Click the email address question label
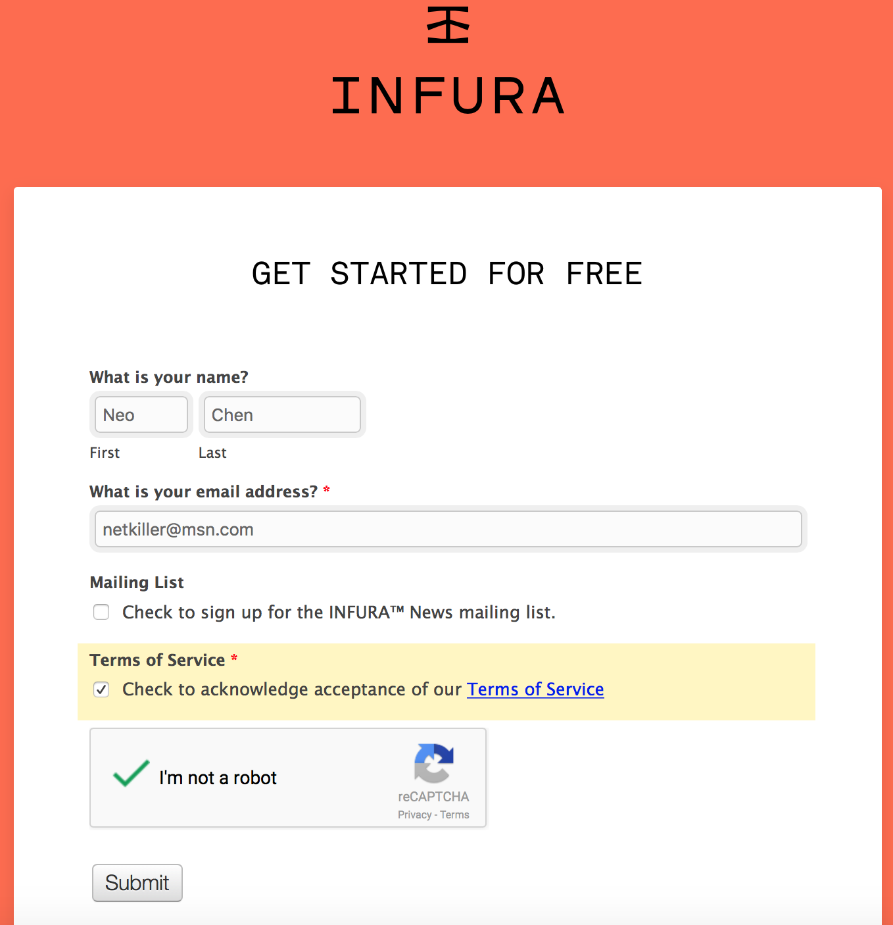The image size is (893, 925). pyautogui.click(x=204, y=491)
